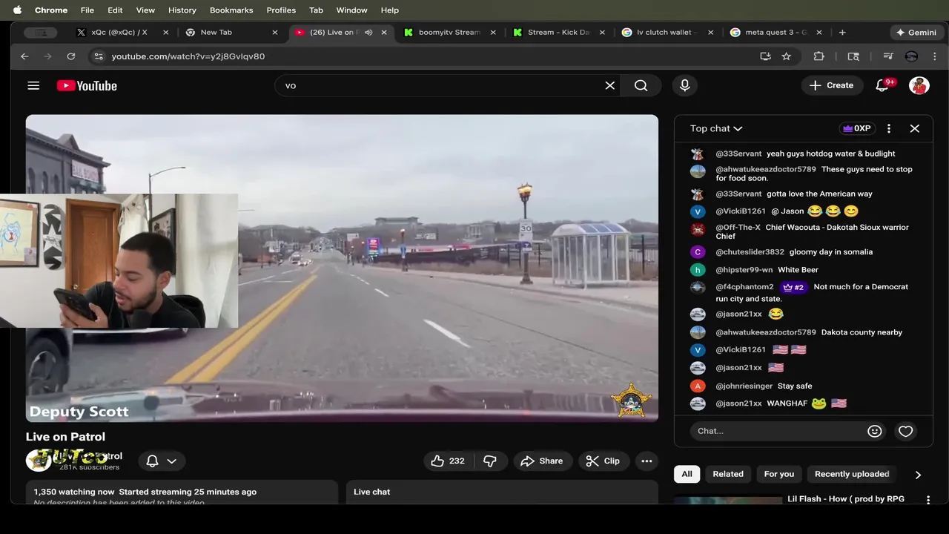Open more actions menu beside Clip
The image size is (949, 534).
[x=647, y=461]
